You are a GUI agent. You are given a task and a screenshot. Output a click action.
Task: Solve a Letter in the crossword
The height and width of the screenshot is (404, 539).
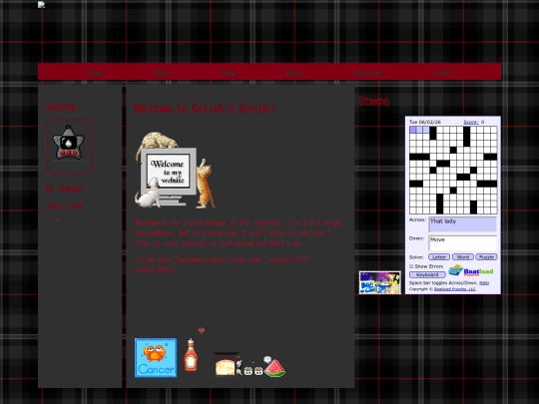(x=439, y=257)
